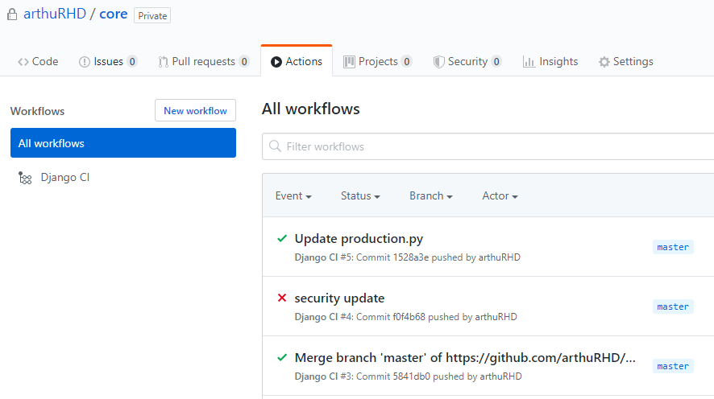Open the arthuRHD owner profile link

(x=55, y=14)
